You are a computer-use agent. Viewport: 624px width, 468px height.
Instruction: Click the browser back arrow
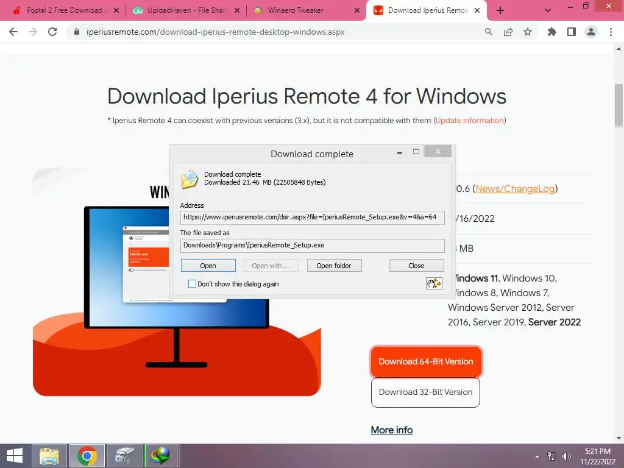13,32
